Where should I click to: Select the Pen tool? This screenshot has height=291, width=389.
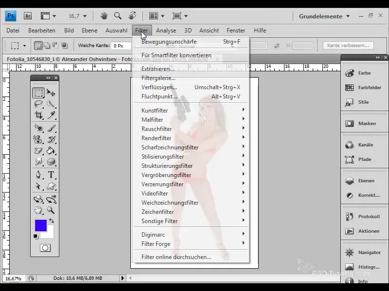38,175
